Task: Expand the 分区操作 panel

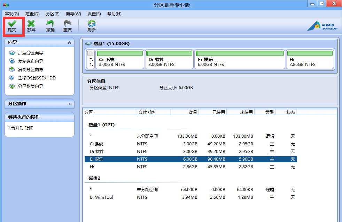Action: pos(70,104)
